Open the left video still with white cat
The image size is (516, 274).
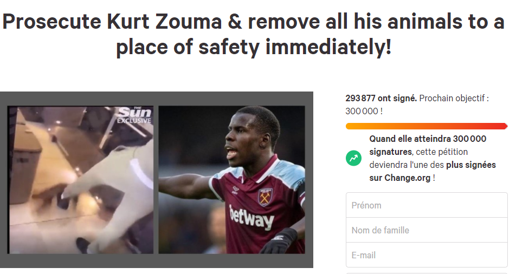(81, 180)
